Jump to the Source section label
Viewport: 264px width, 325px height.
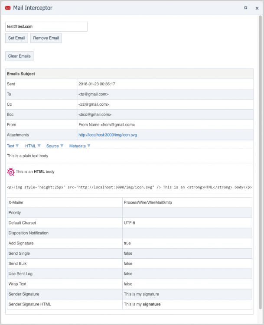(x=52, y=146)
